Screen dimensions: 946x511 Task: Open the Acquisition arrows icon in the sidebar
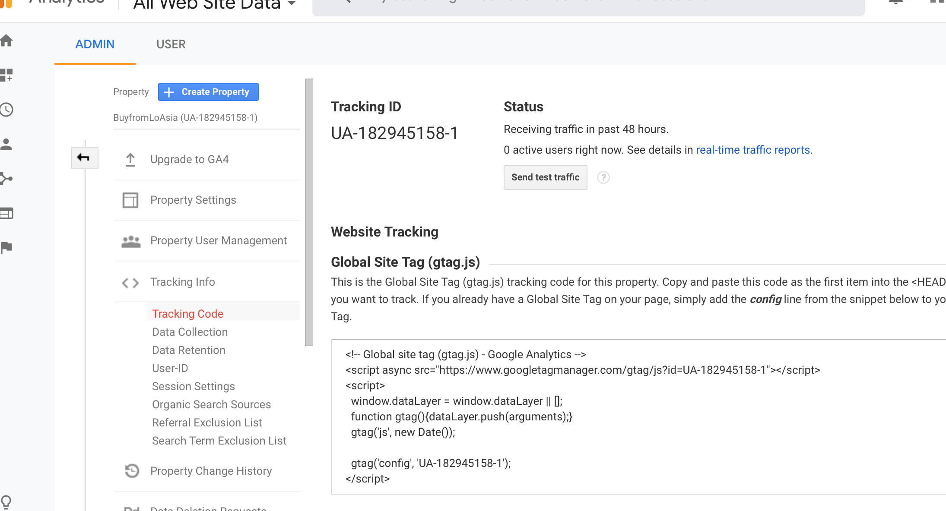[x=6, y=179]
